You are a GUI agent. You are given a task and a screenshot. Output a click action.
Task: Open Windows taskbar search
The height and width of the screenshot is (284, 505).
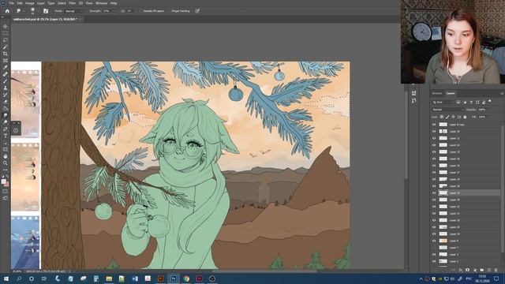tap(19, 278)
